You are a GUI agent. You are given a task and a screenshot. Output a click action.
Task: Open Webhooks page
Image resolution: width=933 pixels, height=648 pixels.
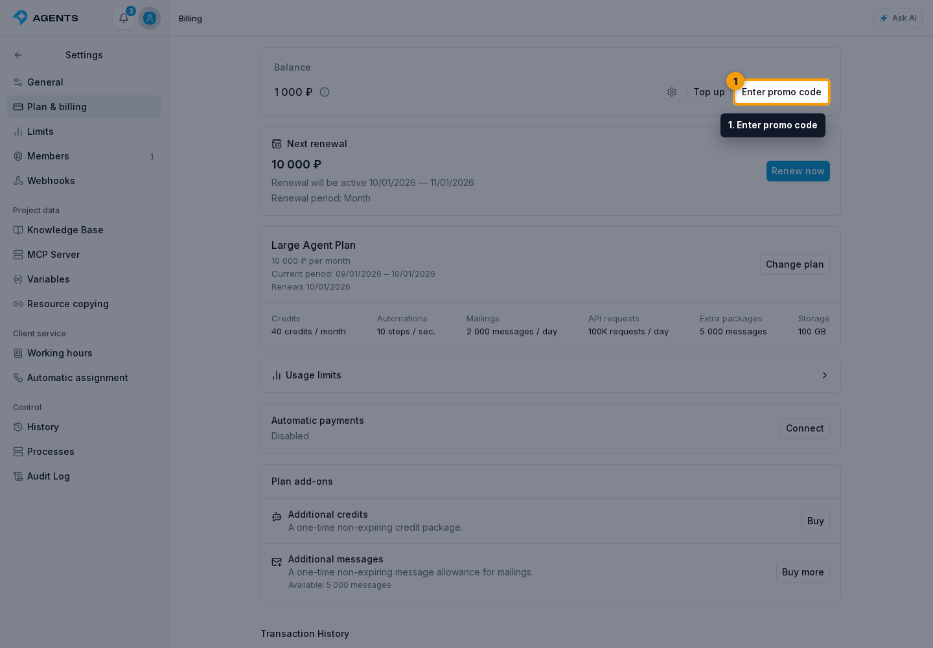pos(84,181)
